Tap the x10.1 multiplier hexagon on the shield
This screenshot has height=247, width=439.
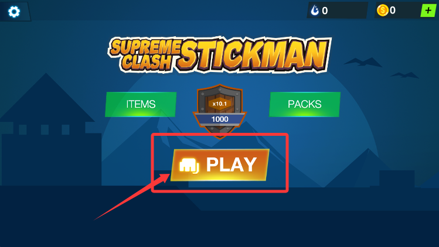pos(220,104)
